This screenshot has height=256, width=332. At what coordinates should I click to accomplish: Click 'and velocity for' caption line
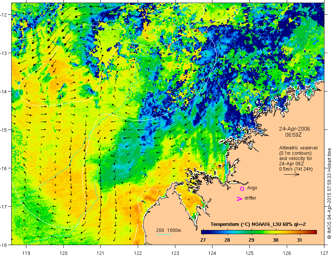coord(295,158)
